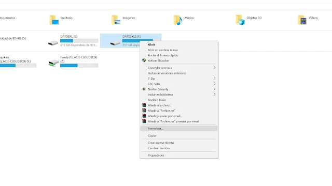Click WinRAR icon beside Añadir al archivo

click(x=144, y=105)
